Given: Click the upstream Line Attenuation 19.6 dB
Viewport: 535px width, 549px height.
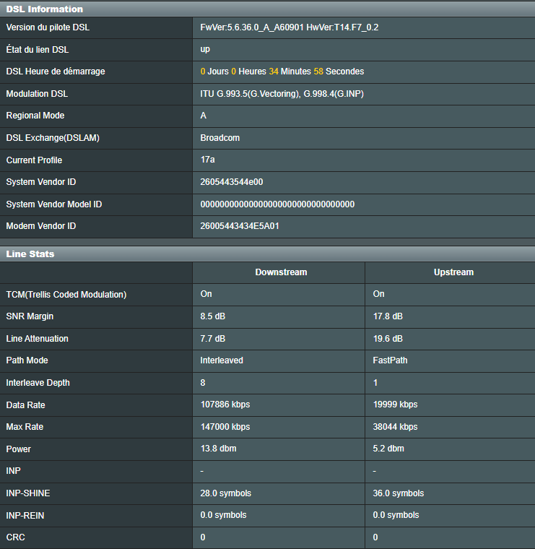Looking at the screenshot, I should [388, 339].
